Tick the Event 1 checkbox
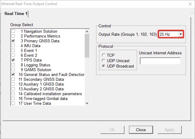 click(x=13, y=50)
